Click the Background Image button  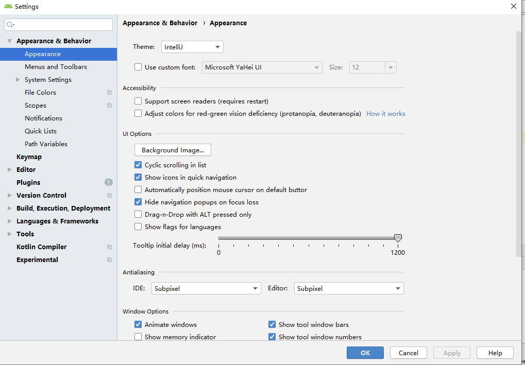click(173, 150)
